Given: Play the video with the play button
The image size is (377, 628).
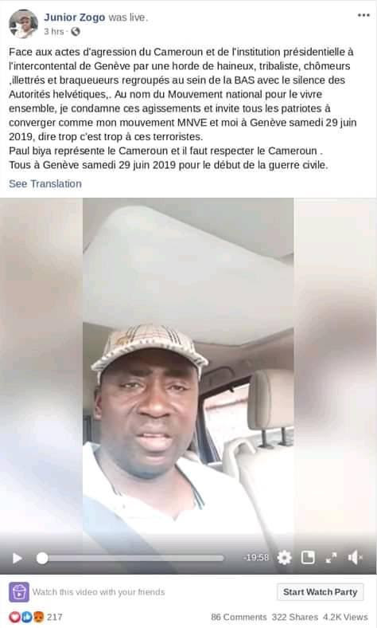Looking at the screenshot, I should pos(17,558).
